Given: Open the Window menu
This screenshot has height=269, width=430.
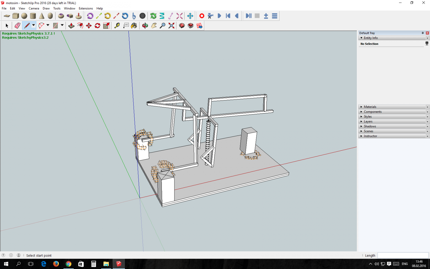Looking at the screenshot, I should 70,8.
